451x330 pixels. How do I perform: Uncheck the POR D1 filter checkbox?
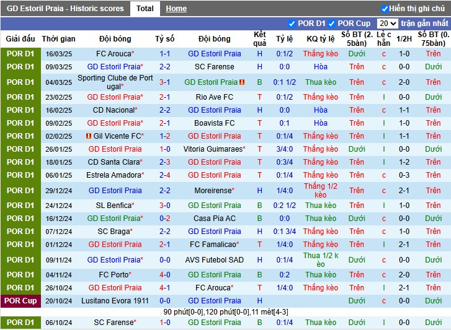292,24
